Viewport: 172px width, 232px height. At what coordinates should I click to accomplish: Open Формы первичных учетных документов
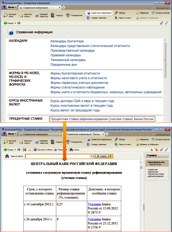(x=79, y=83)
